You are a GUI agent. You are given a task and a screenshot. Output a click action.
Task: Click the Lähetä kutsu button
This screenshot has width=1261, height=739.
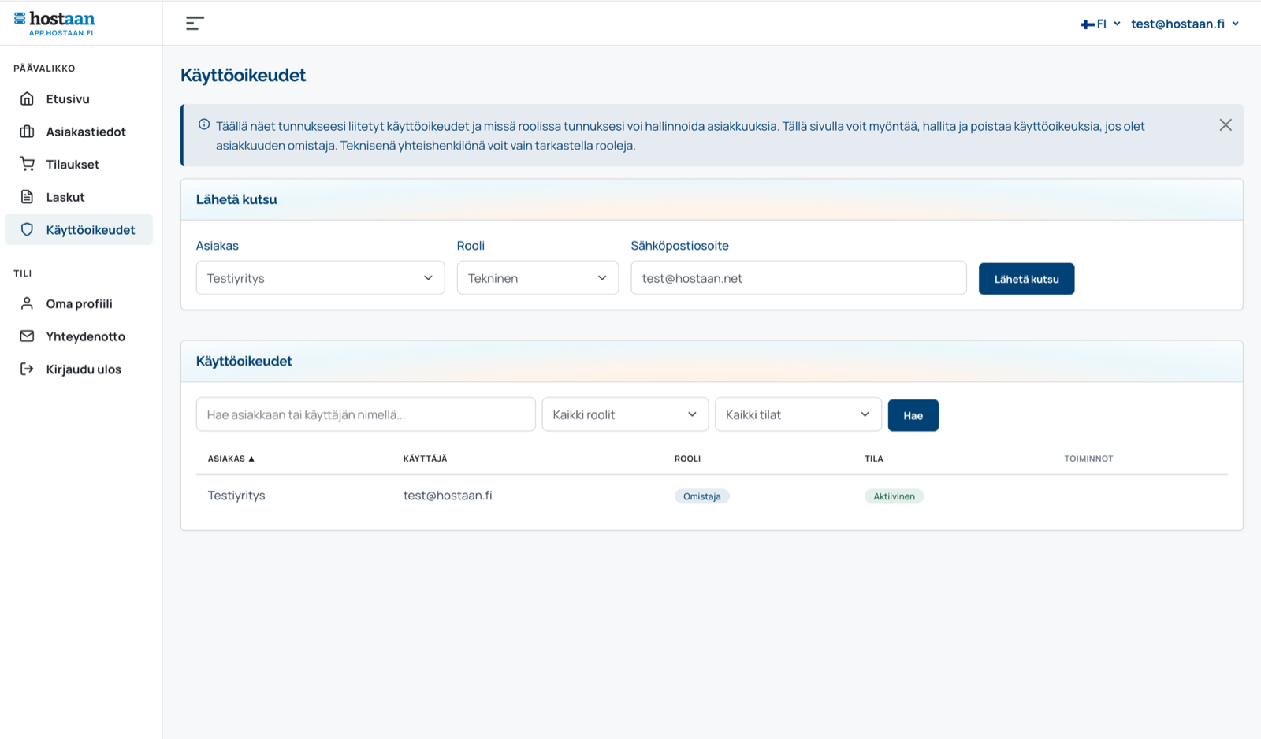pos(1026,279)
